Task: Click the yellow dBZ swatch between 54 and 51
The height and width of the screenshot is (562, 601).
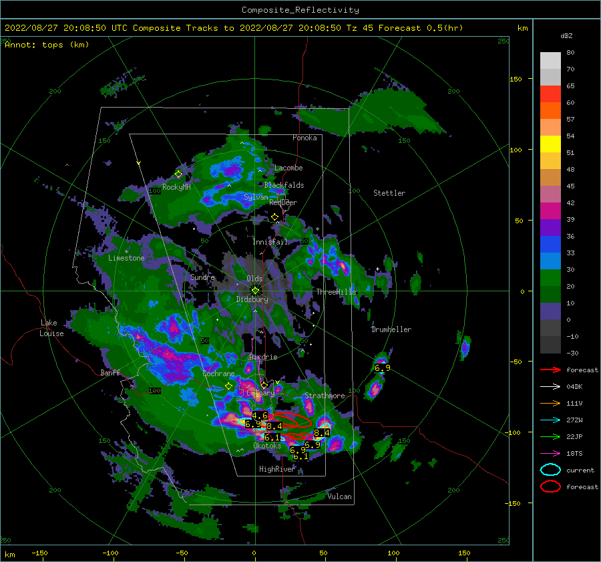Action: (x=550, y=144)
